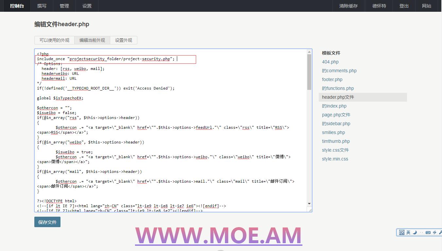
Task: Click the 'if(!defined' Access Denied code line
Action: (x=106, y=88)
